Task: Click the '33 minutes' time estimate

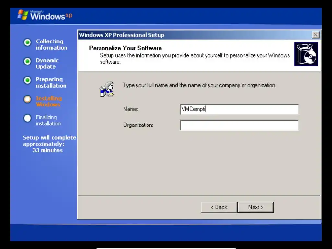Action: (x=48, y=150)
